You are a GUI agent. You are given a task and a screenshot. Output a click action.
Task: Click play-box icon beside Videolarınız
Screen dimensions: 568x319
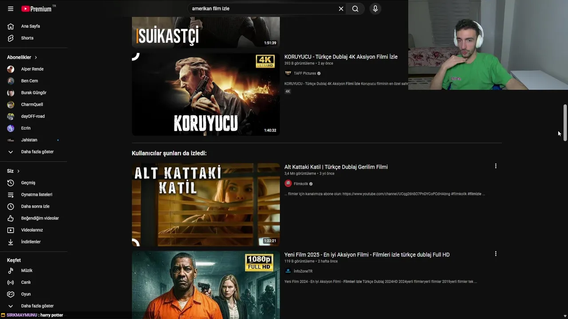[11, 230]
